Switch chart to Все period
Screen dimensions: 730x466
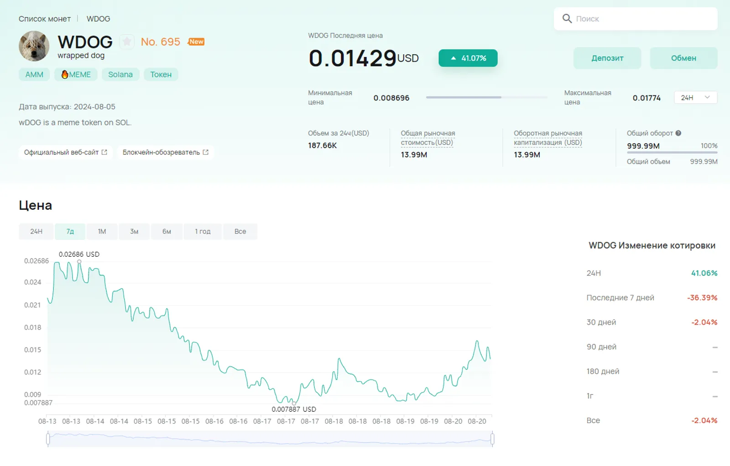(240, 232)
